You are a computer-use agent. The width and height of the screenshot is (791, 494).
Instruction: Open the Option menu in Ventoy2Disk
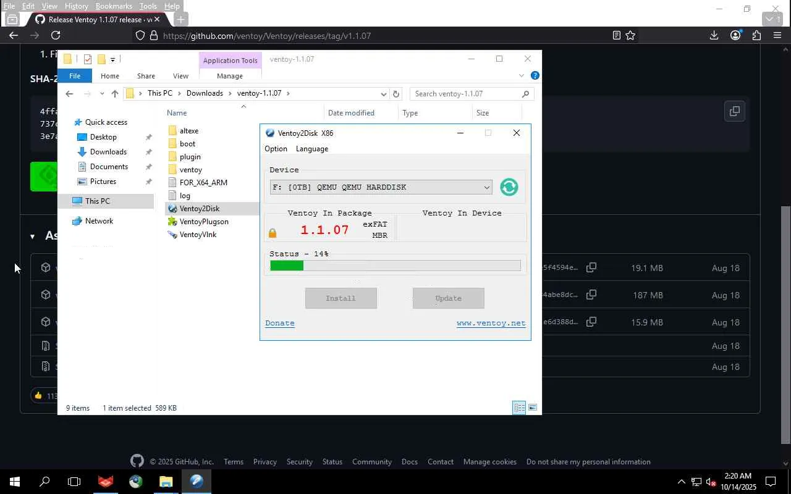click(x=276, y=149)
